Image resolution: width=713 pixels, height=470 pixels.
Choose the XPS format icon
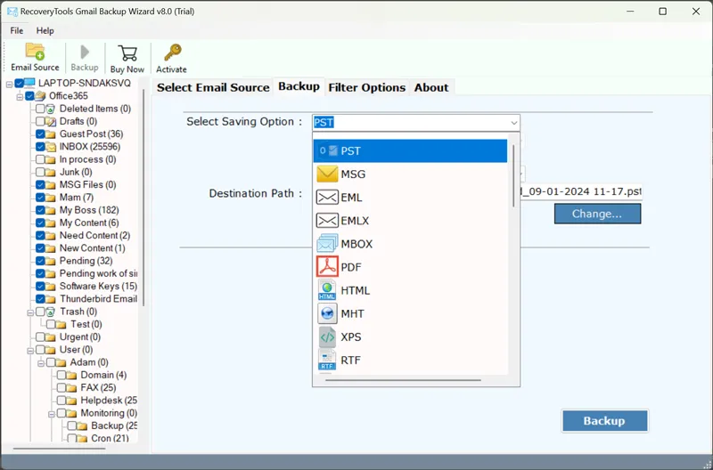(x=327, y=337)
